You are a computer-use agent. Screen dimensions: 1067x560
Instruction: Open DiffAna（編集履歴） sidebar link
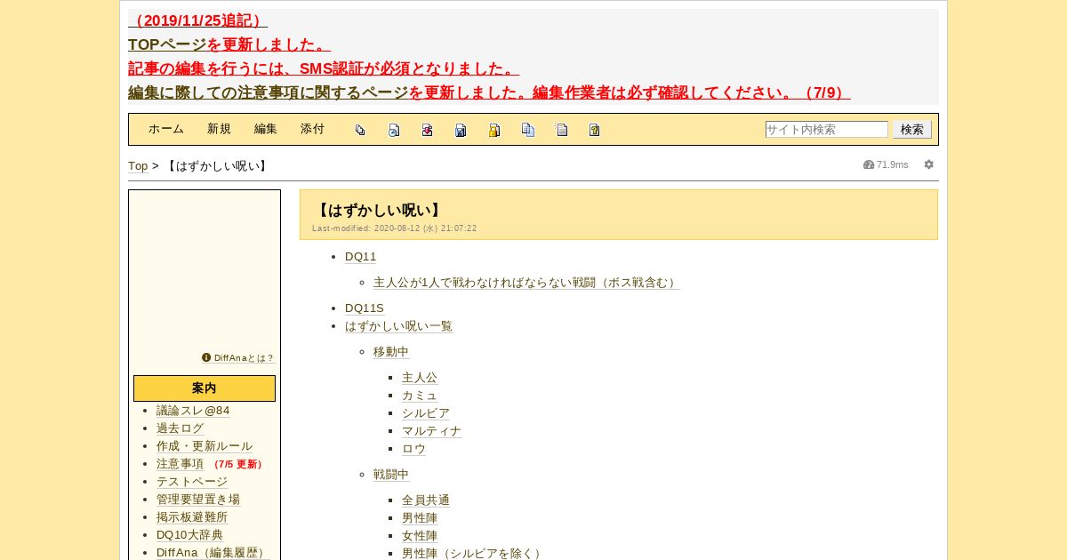[213, 553]
